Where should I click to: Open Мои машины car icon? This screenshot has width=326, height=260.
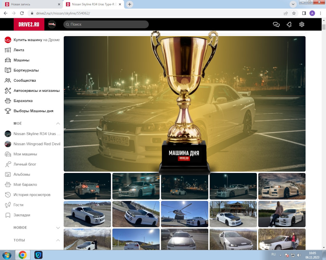coord(8,154)
